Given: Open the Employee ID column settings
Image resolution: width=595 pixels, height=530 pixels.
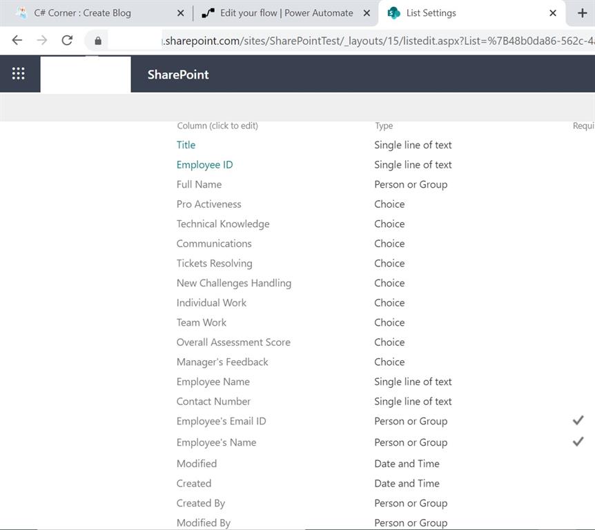Looking at the screenshot, I should (204, 164).
